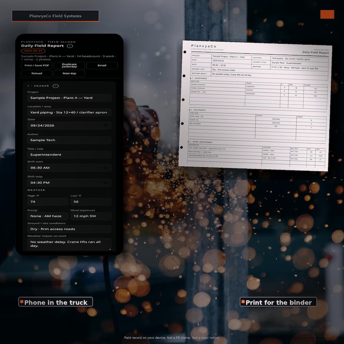Viewport: 344px width, 344px height.
Task: Click the clock icon in Shift start field
Action: click(105, 168)
